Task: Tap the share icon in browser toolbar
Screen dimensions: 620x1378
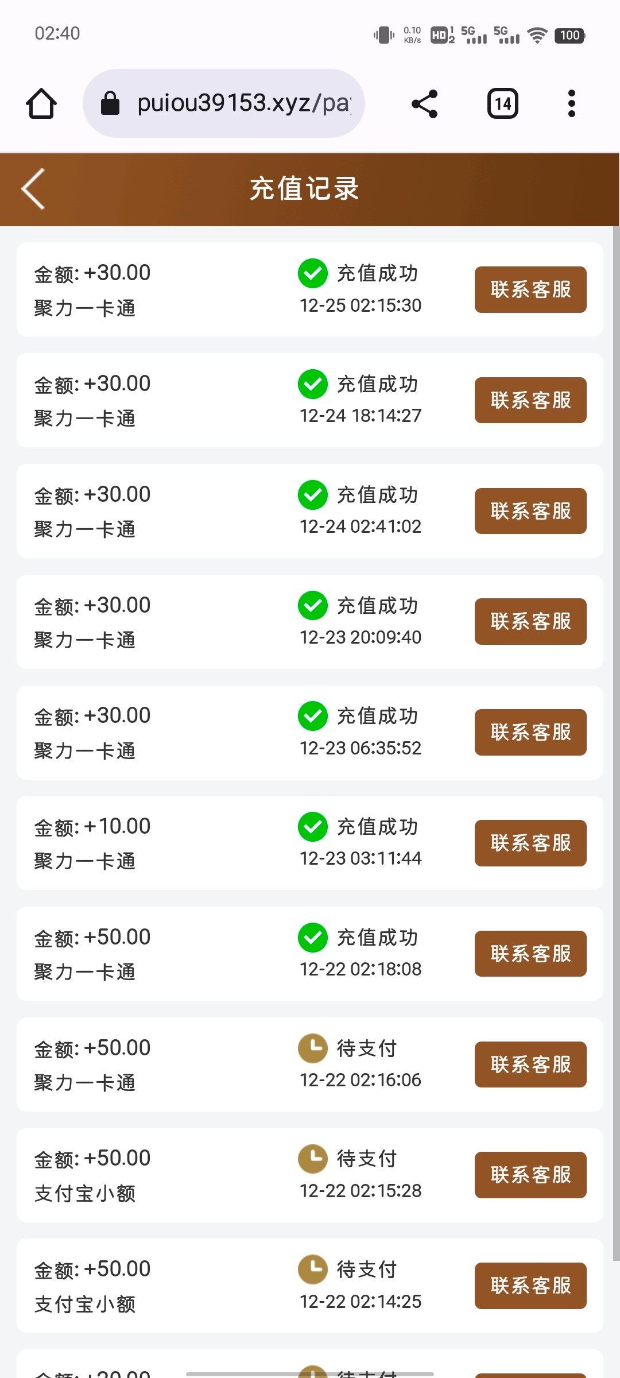Action: coord(425,104)
